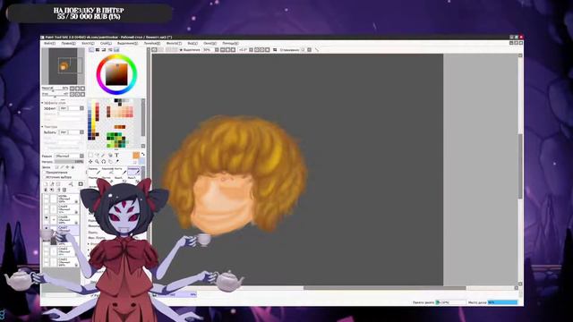
Task: Hide the Слой7 layer eye
Action: (46, 229)
